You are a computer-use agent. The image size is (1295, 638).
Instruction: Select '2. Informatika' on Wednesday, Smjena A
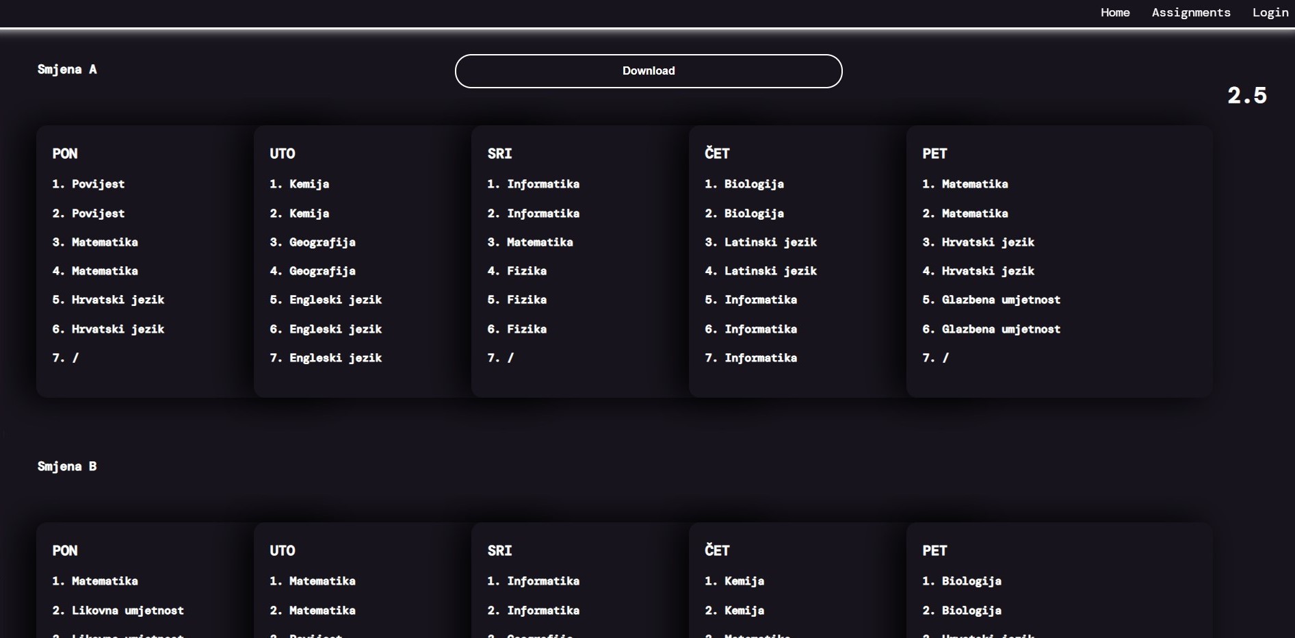point(534,214)
